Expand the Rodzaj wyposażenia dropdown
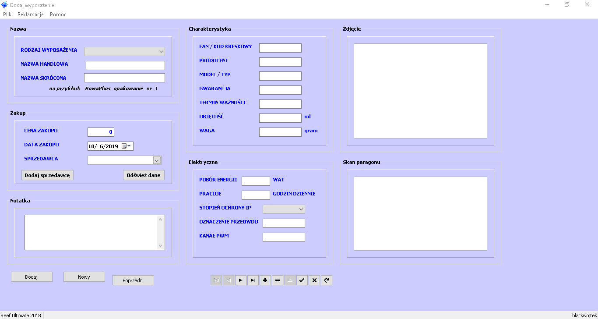 [161, 52]
